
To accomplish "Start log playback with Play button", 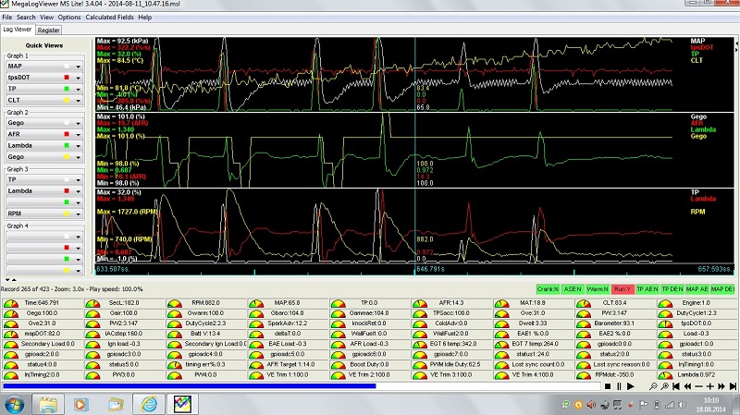I will [630, 386].
